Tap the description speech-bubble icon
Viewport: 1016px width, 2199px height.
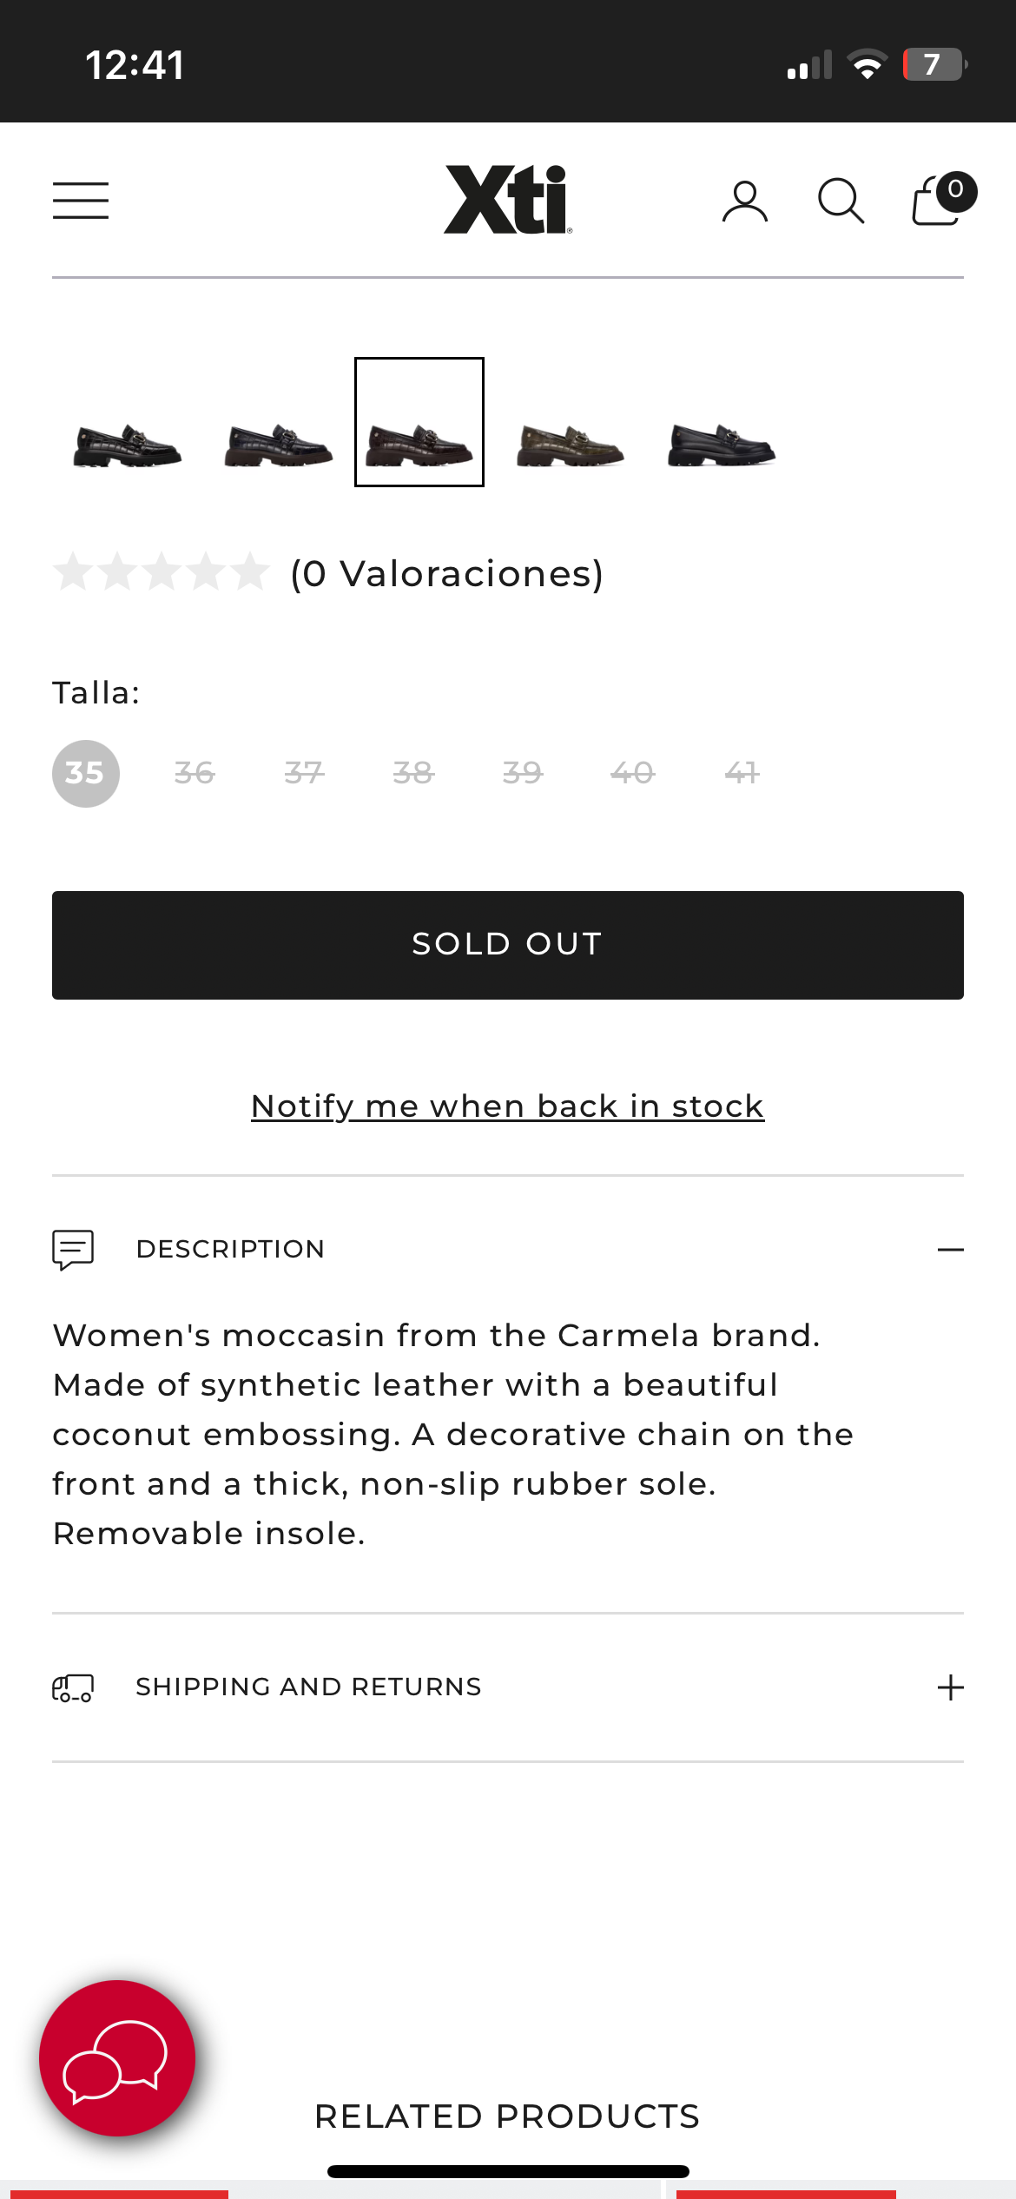(73, 1249)
